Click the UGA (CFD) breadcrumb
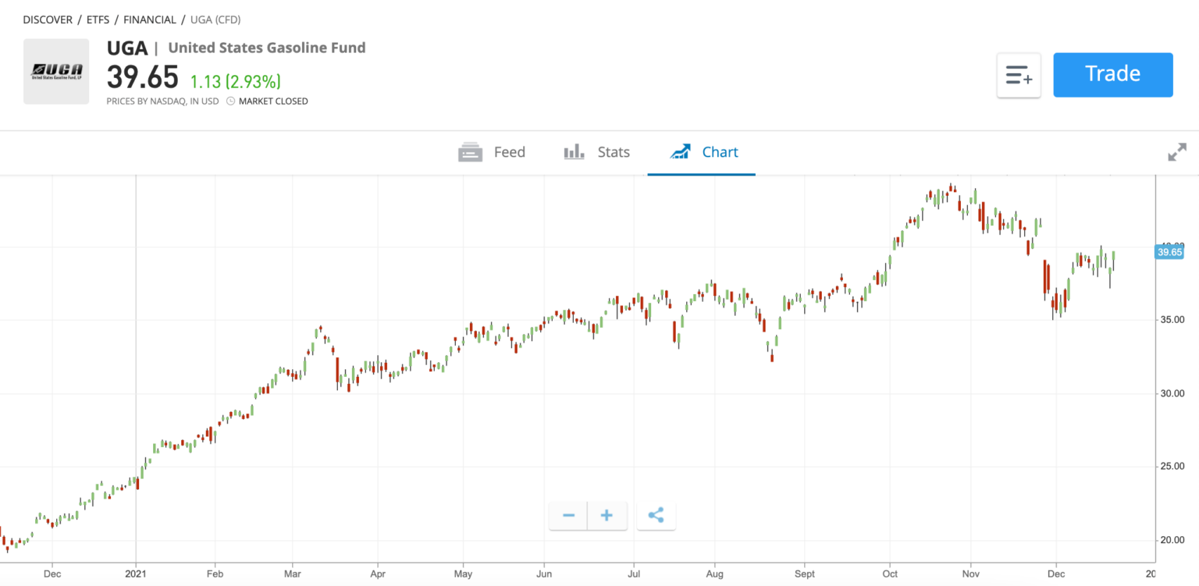 [215, 20]
